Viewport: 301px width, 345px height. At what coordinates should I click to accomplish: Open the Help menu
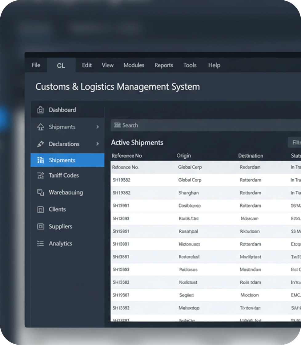(x=214, y=65)
